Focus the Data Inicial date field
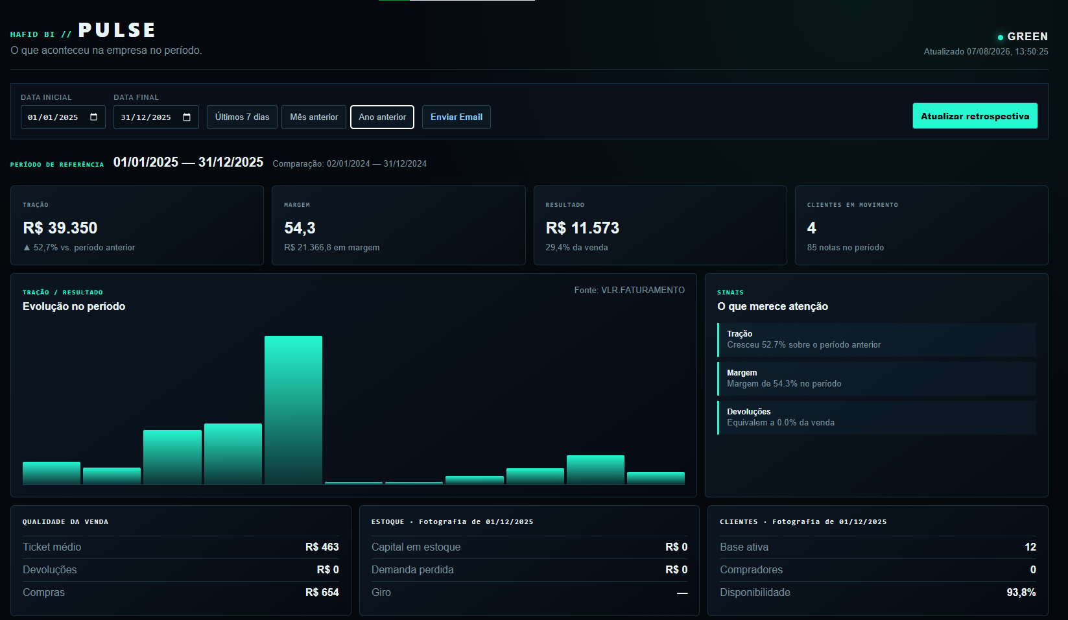 [x=63, y=117]
